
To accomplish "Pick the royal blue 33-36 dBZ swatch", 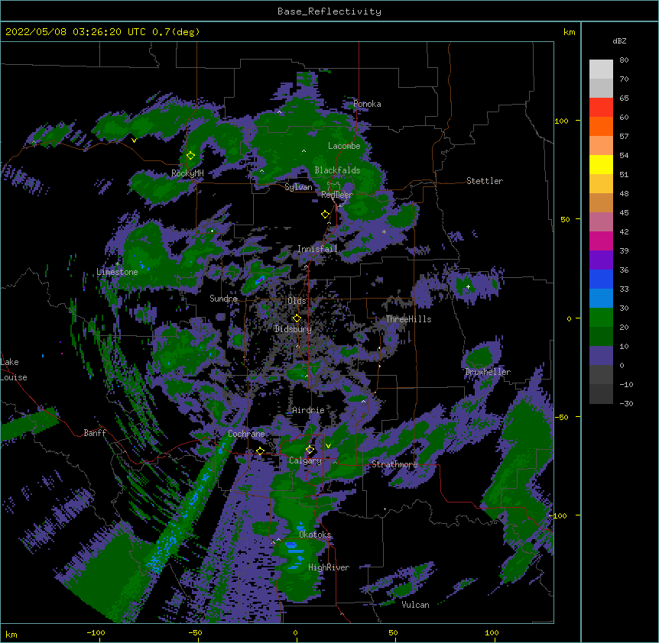I will 601,279.
